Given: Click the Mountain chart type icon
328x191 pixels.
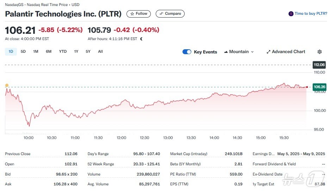Looking at the screenshot, I should click(226, 52).
